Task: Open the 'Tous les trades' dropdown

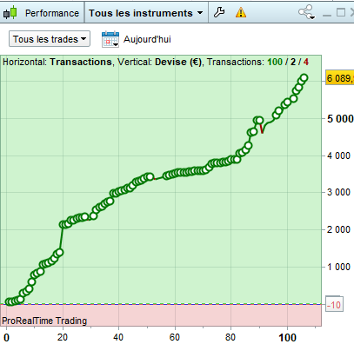Action: 50,39
